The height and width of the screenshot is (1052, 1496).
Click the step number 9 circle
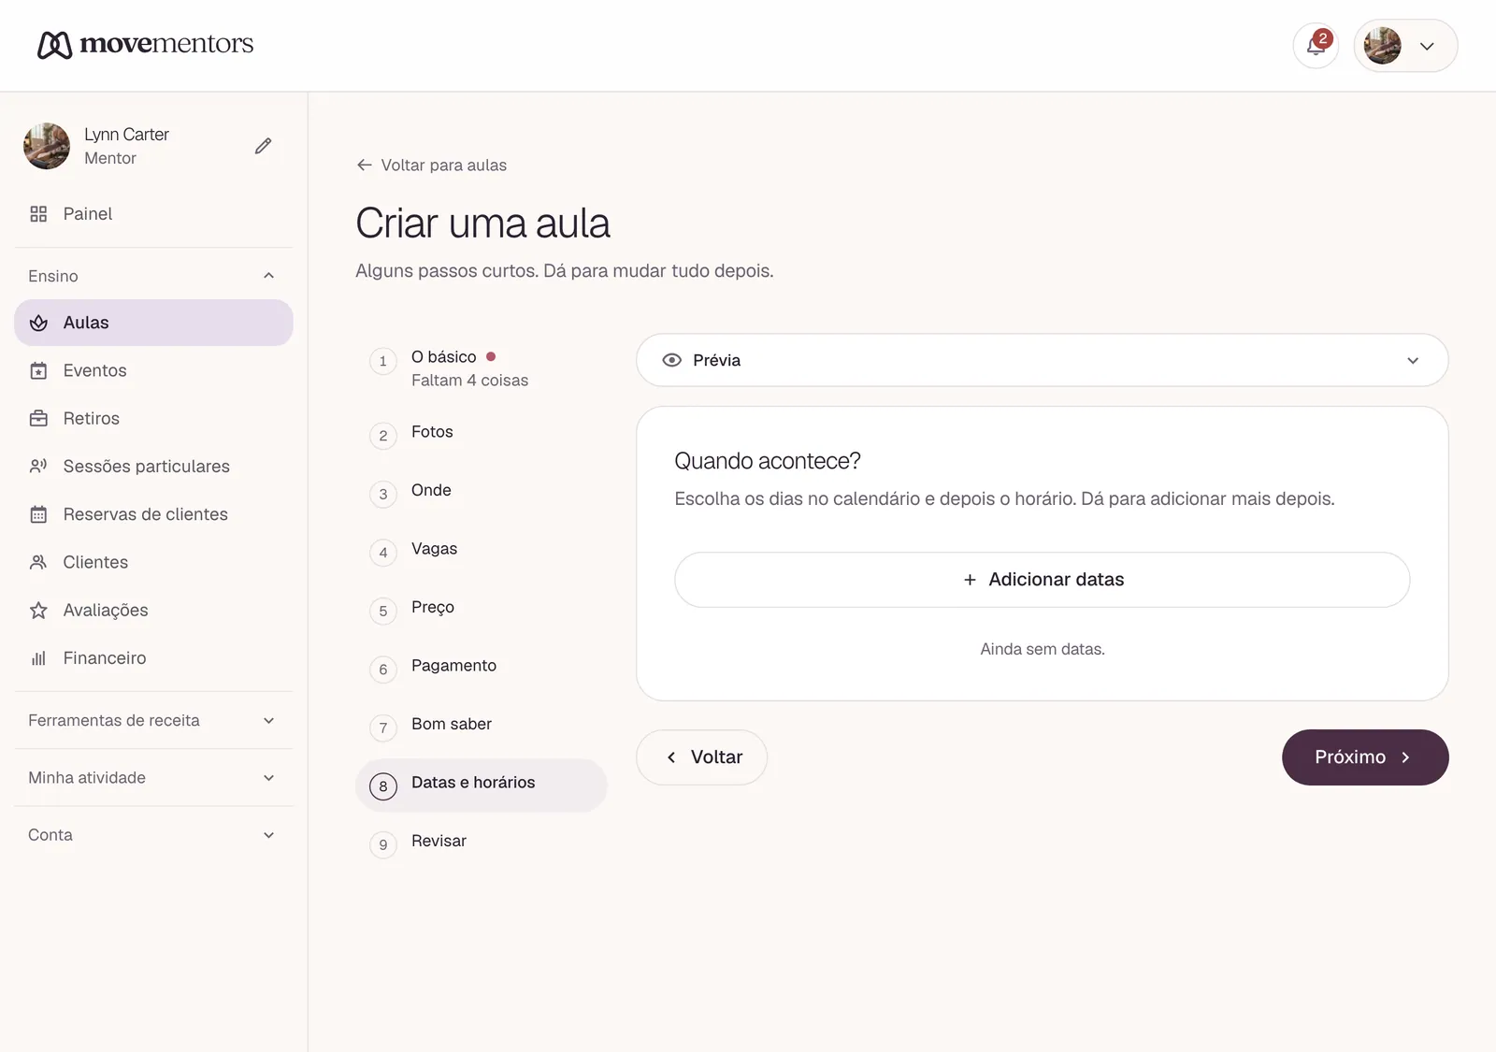(x=383, y=844)
